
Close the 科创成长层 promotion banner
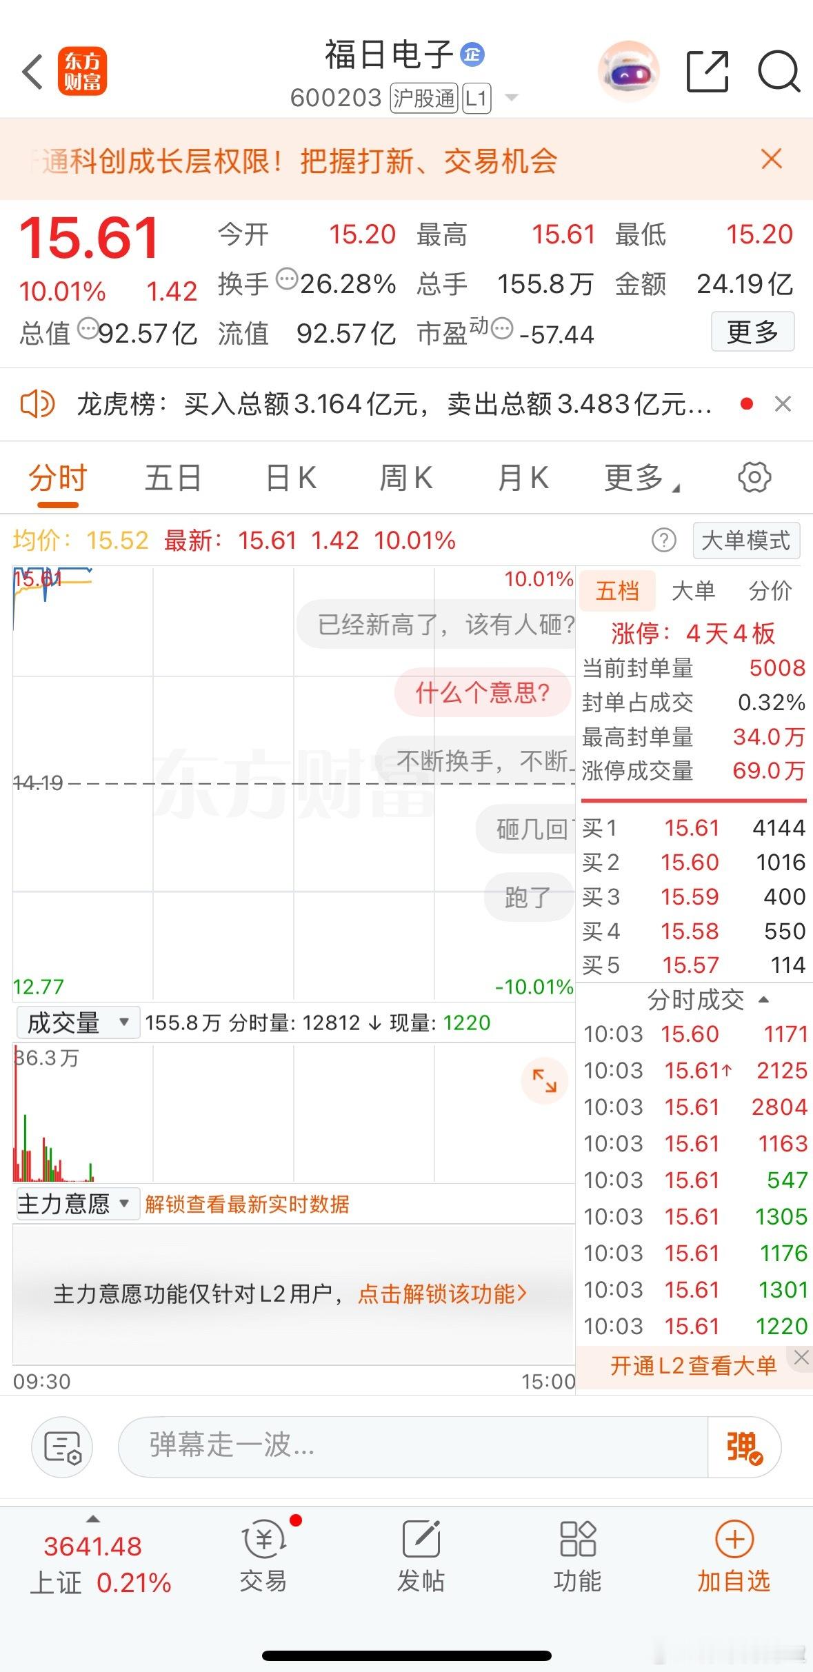(x=772, y=159)
